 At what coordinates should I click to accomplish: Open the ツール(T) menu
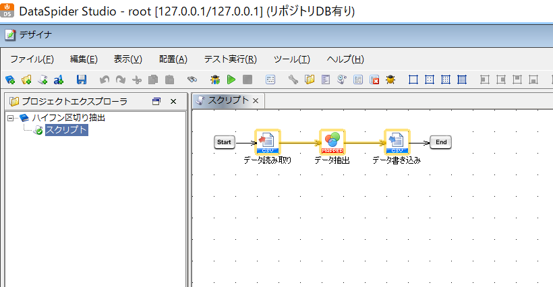click(x=291, y=59)
